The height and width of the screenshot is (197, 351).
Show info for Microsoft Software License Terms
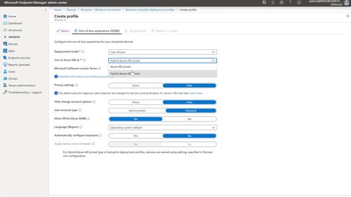[100, 68]
